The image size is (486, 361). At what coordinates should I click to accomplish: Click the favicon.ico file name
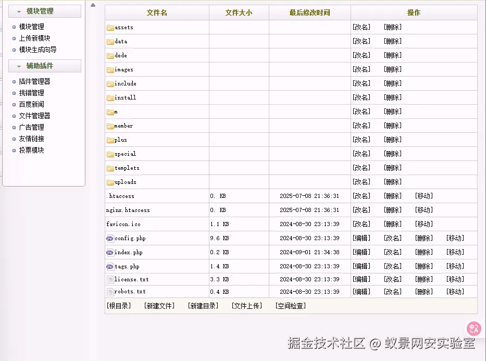123,224
